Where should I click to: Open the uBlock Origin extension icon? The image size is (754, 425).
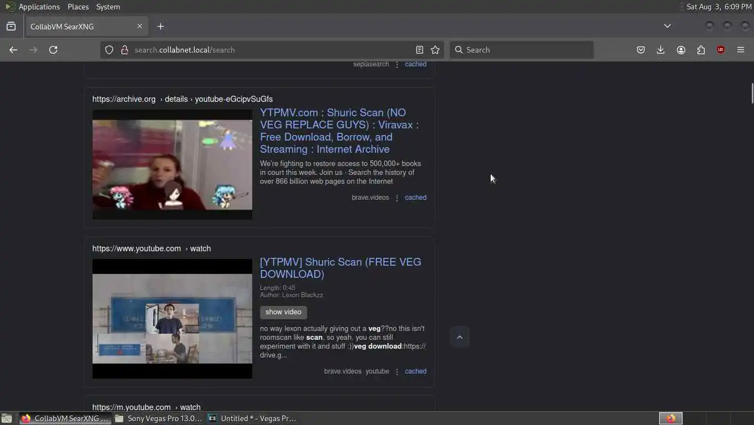click(x=721, y=50)
